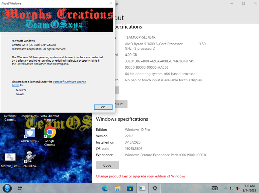Select the Defender Control desktop label

point(10,118)
